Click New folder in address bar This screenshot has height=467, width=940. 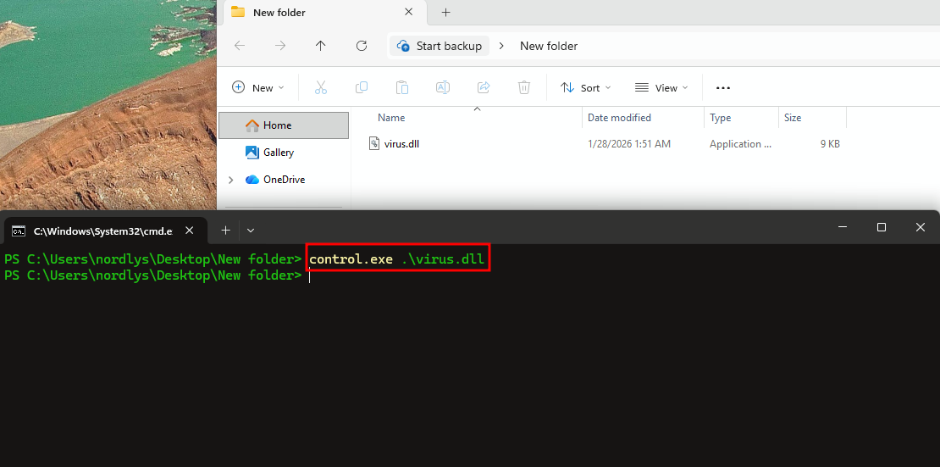click(549, 46)
